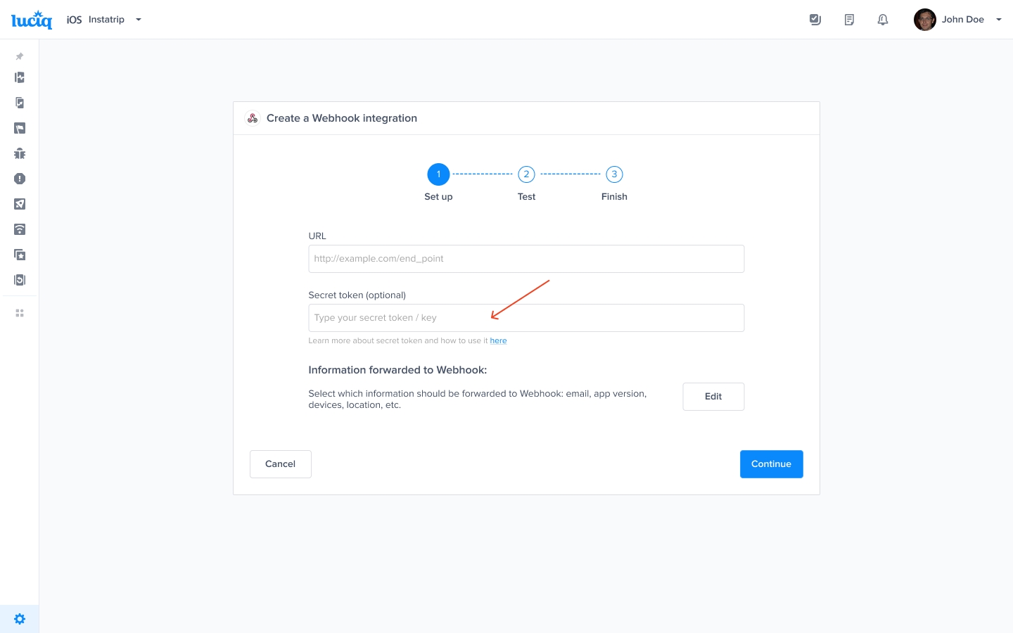The height and width of the screenshot is (633, 1013).
Task: Click the flag icon in sidebar
Action: pos(20,128)
